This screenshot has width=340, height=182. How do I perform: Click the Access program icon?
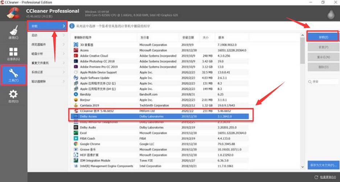click(x=76, y=50)
